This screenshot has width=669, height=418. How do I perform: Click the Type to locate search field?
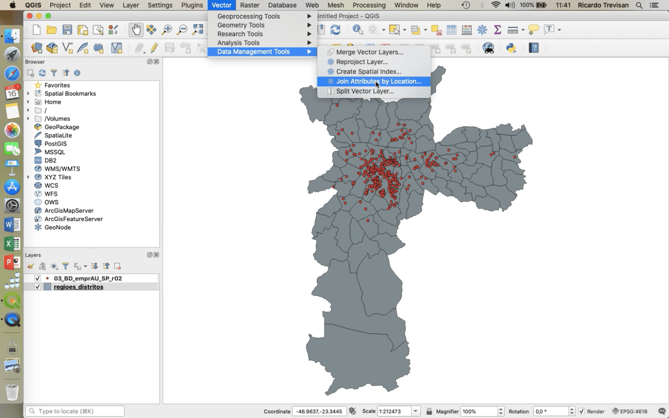tap(75, 411)
